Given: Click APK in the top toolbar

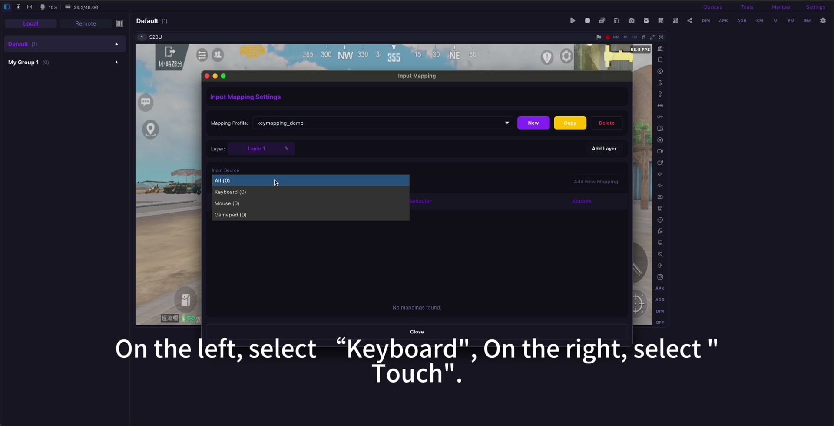Looking at the screenshot, I should [723, 20].
